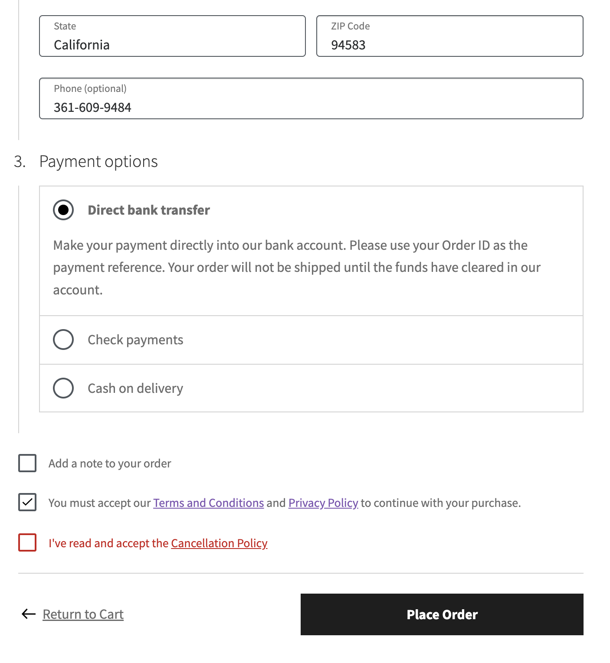Click the "Payment options" section heading
This screenshot has width=610, height=663.
click(98, 162)
